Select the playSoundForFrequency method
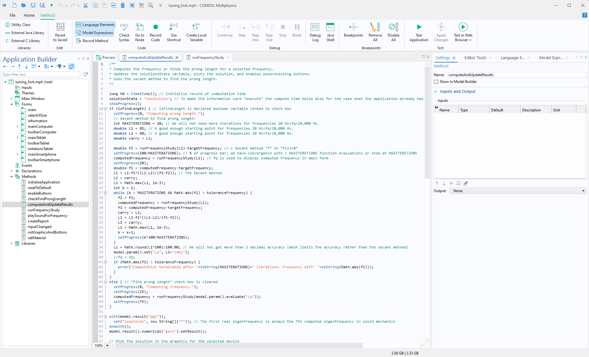The height and width of the screenshot is (357, 589). tap(47, 216)
